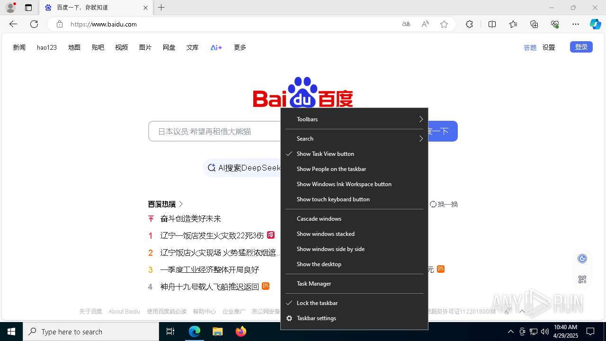Enable Show touch keyboard button
The height and width of the screenshot is (341, 606).
354,199
